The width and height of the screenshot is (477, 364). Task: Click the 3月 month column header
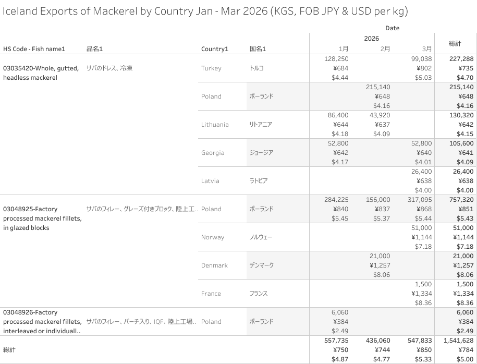(427, 48)
